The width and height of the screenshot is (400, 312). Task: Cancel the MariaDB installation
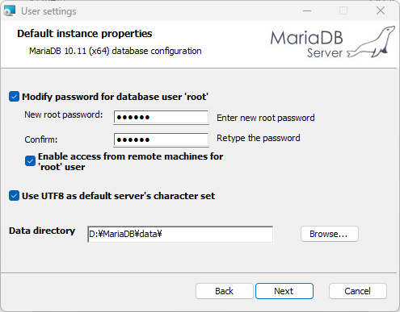coord(358,291)
